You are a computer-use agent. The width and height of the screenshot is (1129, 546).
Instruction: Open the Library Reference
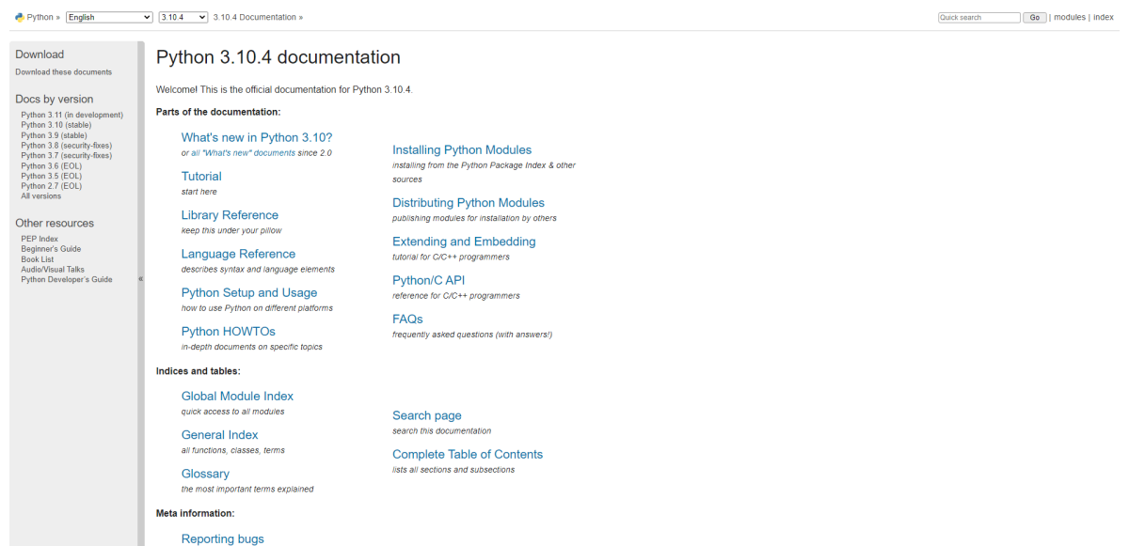[230, 214]
